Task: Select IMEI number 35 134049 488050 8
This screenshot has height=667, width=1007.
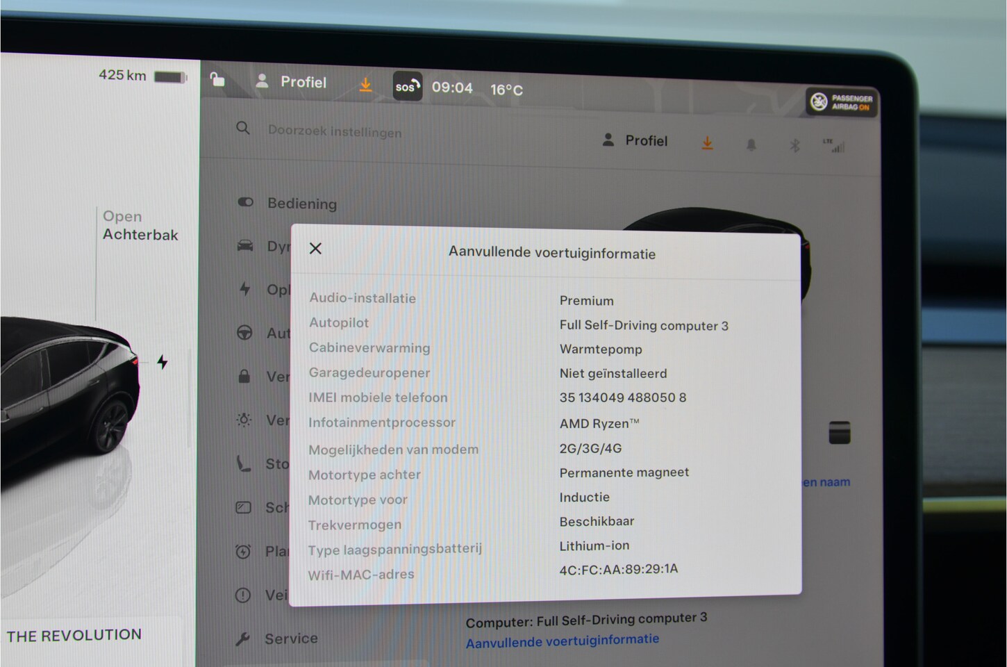Action: tap(623, 397)
